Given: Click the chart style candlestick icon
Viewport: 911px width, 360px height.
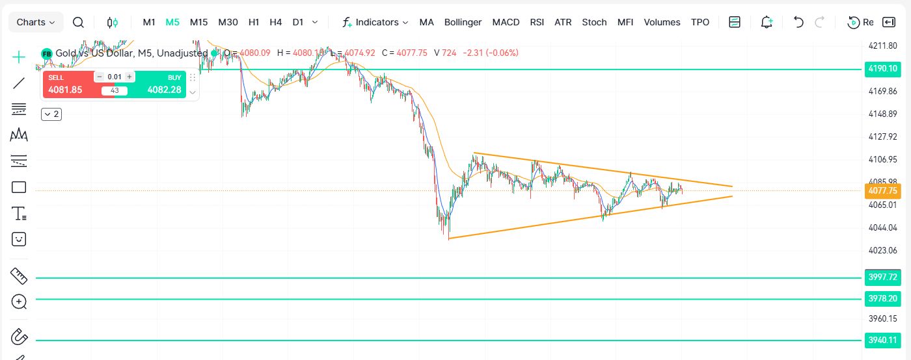Looking at the screenshot, I should click(113, 22).
